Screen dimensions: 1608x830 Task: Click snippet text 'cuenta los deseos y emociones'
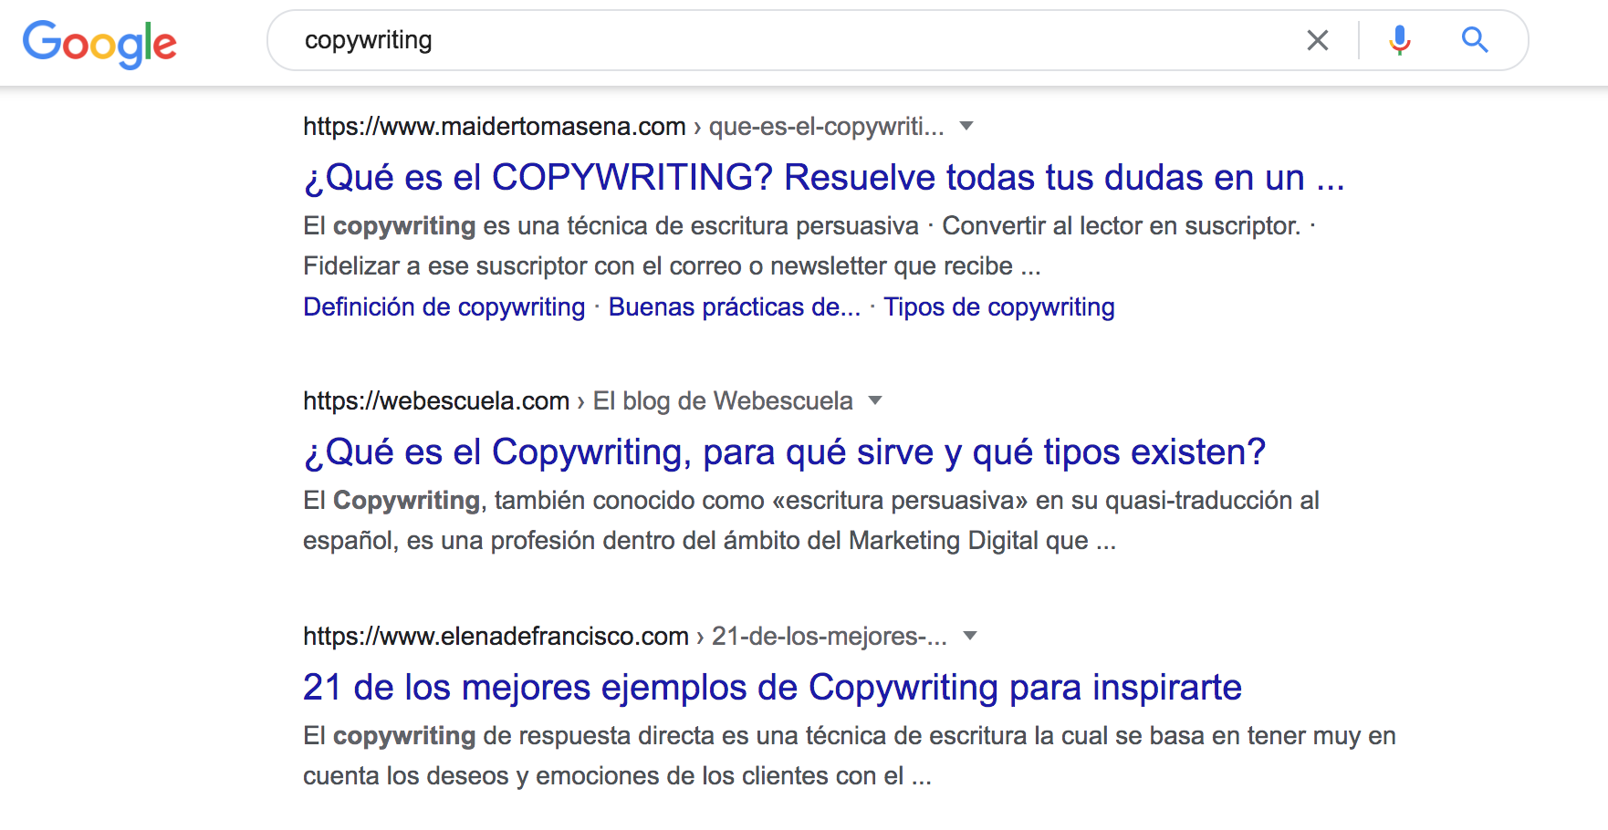(481, 776)
